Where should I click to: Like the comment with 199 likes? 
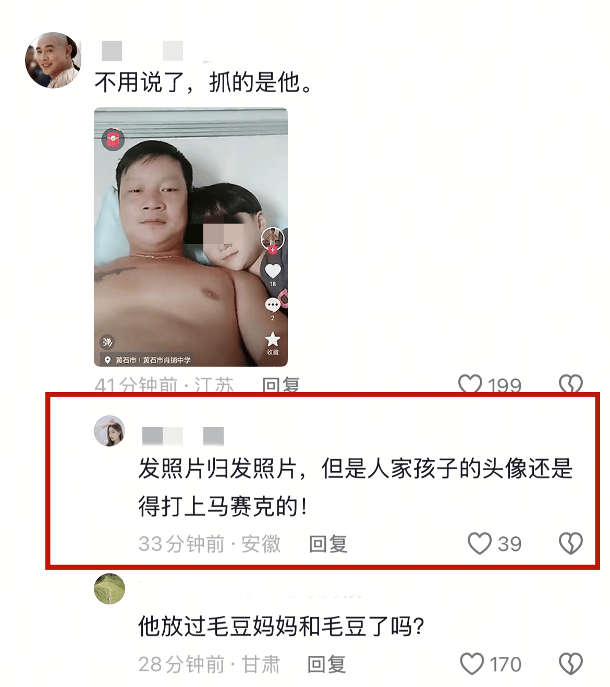[x=470, y=384]
